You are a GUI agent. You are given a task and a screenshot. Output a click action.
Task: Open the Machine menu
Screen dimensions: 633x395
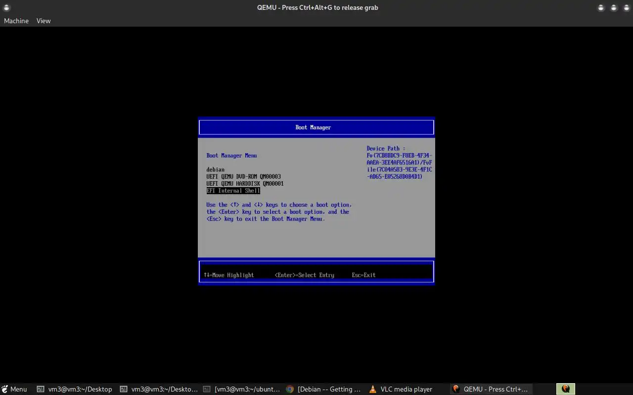pyautogui.click(x=16, y=21)
